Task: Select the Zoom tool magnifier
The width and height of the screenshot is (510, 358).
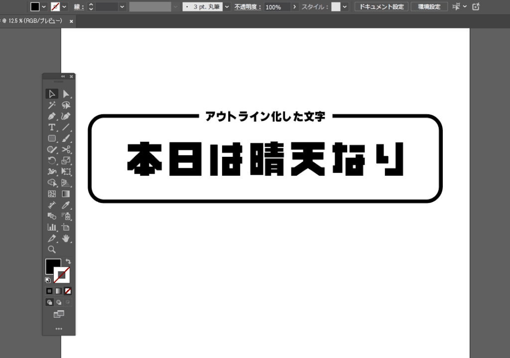Action: click(x=52, y=249)
